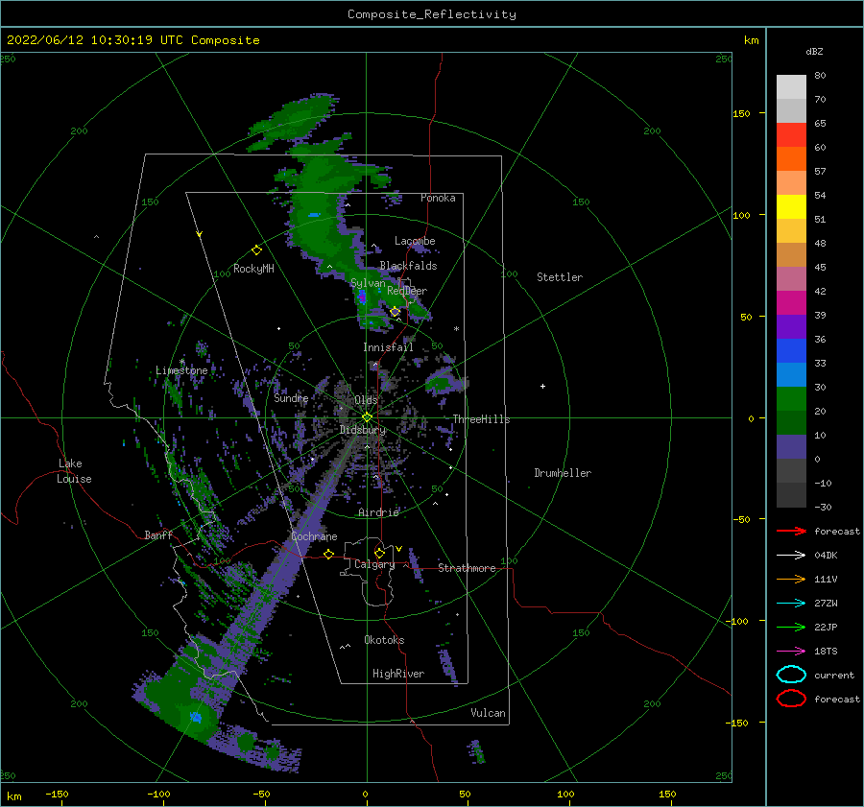Pick the green 22JP arrow legend icon
This screenshot has width=864, height=807.
click(791, 627)
